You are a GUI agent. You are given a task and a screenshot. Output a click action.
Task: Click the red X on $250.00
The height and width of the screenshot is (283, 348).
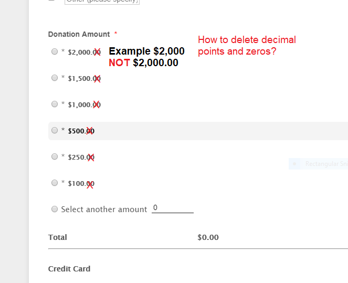pos(91,157)
